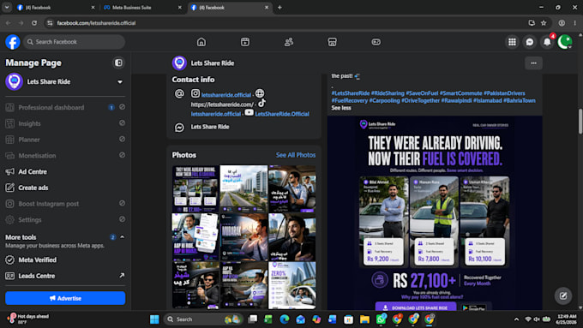
Task: Open the Windows Start menu
Action: 154,319
